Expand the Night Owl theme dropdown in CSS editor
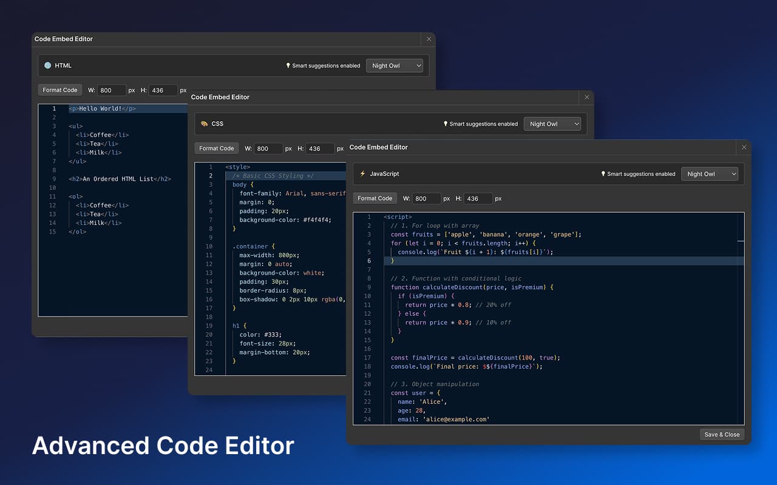 point(552,124)
